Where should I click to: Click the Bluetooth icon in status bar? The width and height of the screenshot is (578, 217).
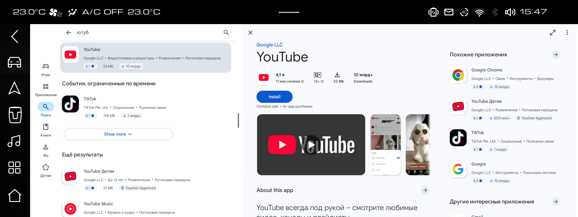[x=495, y=12]
